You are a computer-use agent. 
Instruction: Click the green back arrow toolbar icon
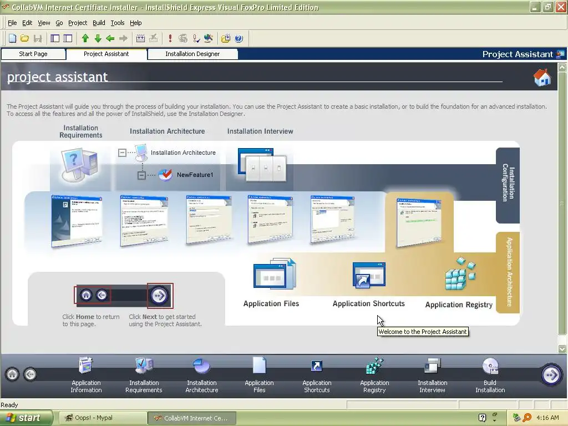tap(110, 38)
